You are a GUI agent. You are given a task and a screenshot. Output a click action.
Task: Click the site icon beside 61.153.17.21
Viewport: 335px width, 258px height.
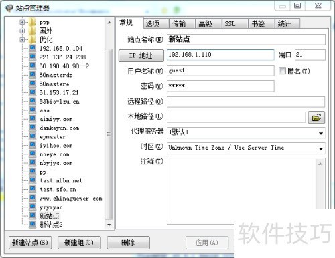(33, 92)
